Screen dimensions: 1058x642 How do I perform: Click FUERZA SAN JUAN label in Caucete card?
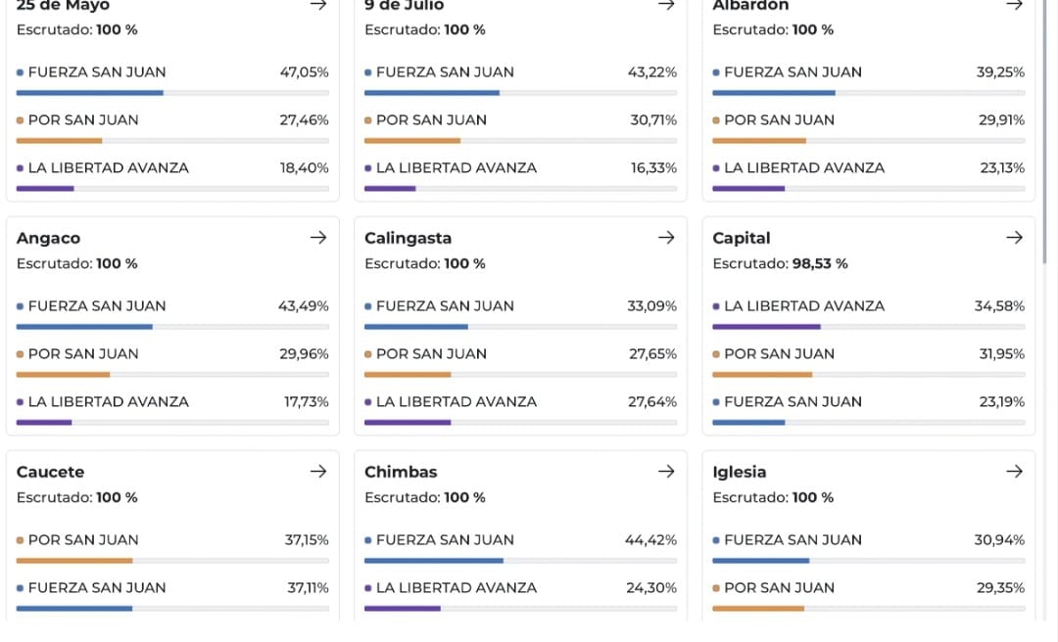97,588
